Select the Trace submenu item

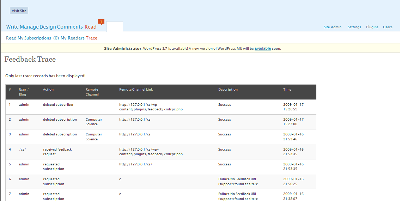[x=92, y=38]
